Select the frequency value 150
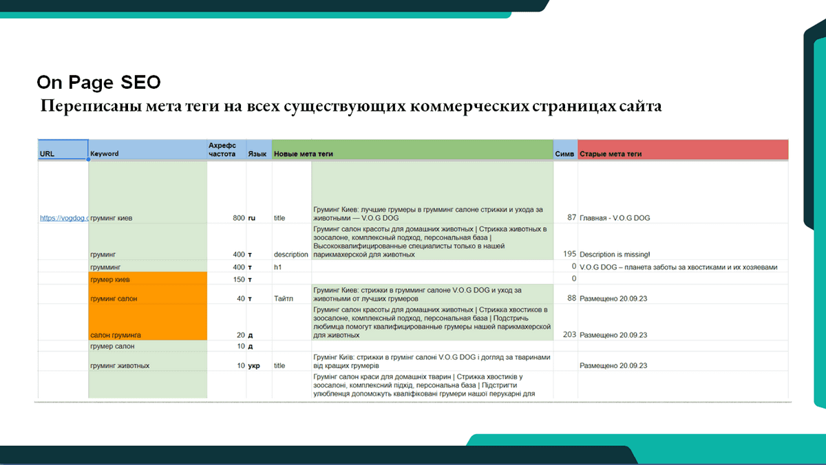This screenshot has height=465, width=826. (x=239, y=279)
